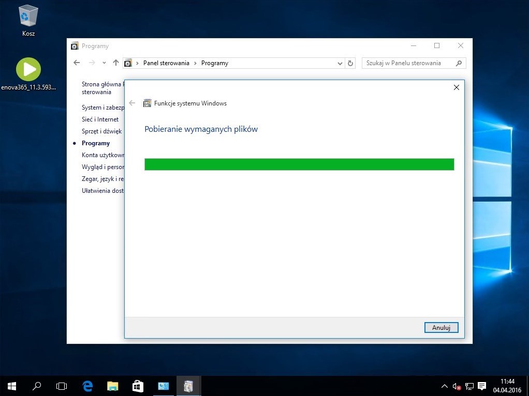This screenshot has height=396, width=529.
Task: Click the Szukaj w Panelu sterowania field
Action: [x=408, y=63]
